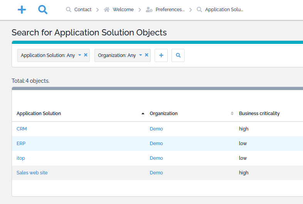
Task: Remove the Application Solution filter criterion
Action: click(x=86, y=55)
